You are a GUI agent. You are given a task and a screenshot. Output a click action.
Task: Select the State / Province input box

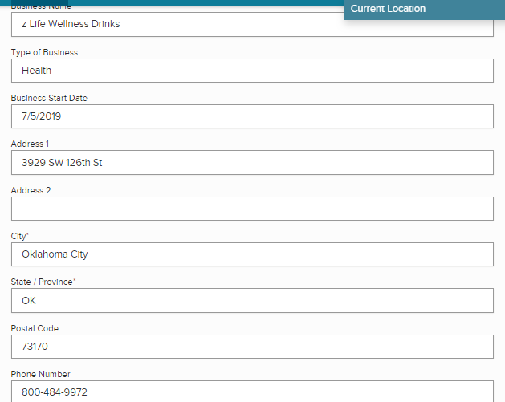252,301
